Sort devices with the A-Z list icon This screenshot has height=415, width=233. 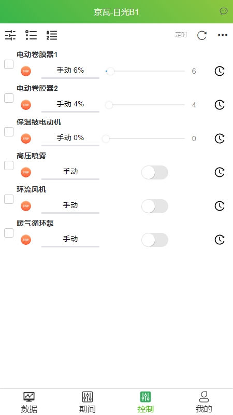coord(52,35)
